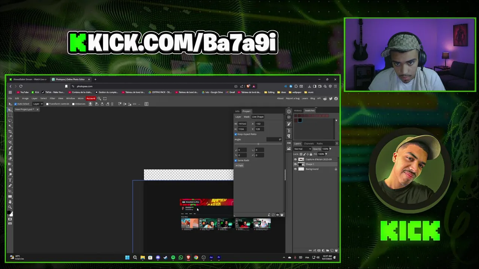Open the Normal blend mode dropdown
This screenshot has height=269, width=479.
(x=302, y=149)
